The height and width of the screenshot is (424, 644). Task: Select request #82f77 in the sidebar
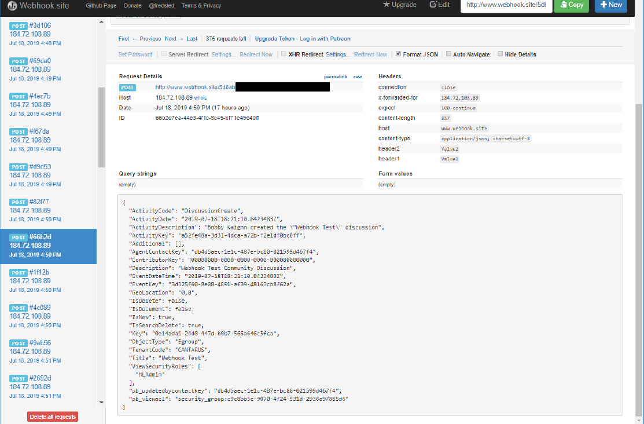click(49, 211)
